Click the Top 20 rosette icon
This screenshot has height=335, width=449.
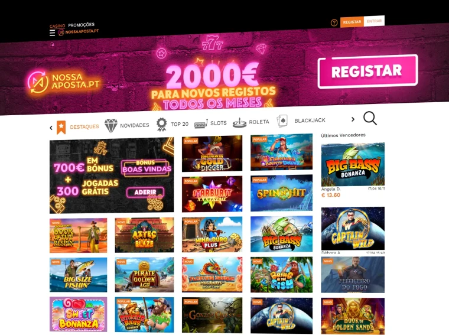tap(161, 125)
